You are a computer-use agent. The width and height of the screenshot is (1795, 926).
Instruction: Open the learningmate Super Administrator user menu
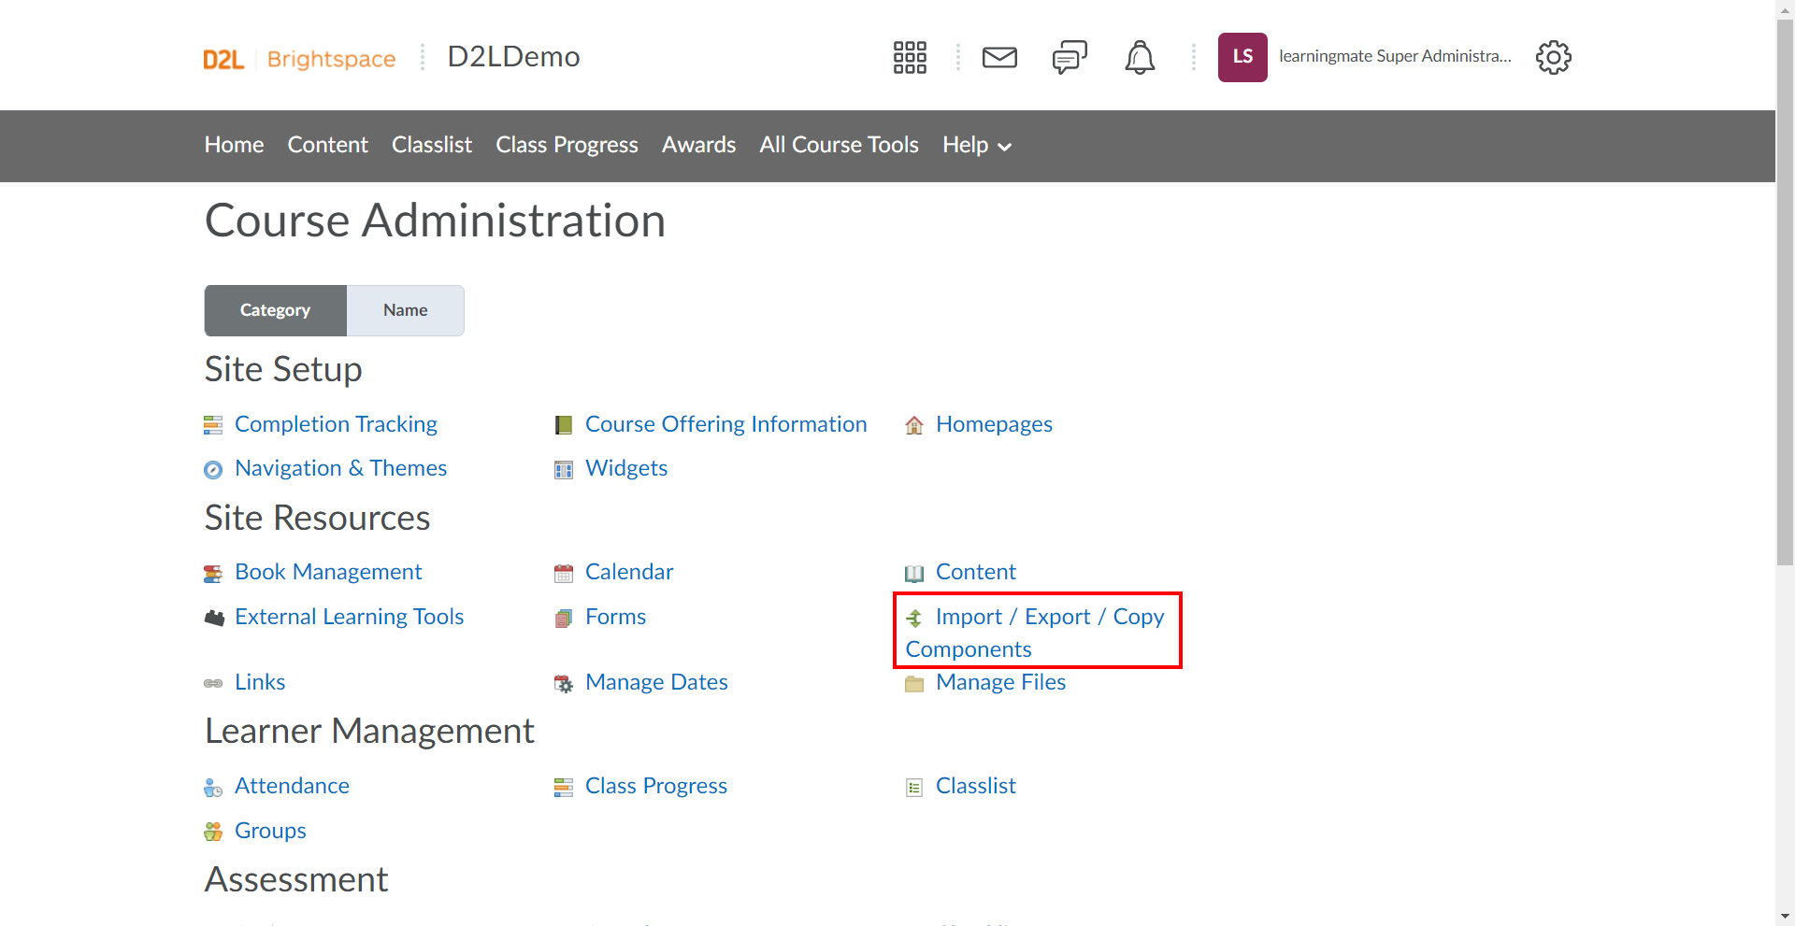[x=1394, y=57]
